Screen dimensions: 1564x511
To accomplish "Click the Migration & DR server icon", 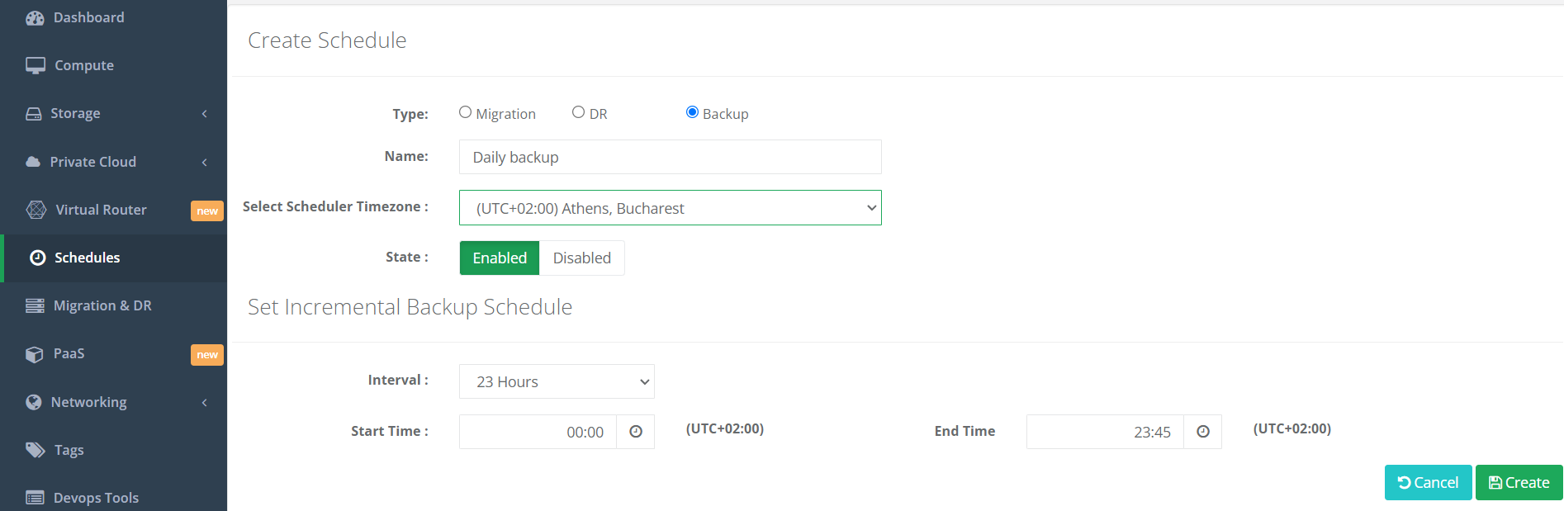I will [x=35, y=305].
